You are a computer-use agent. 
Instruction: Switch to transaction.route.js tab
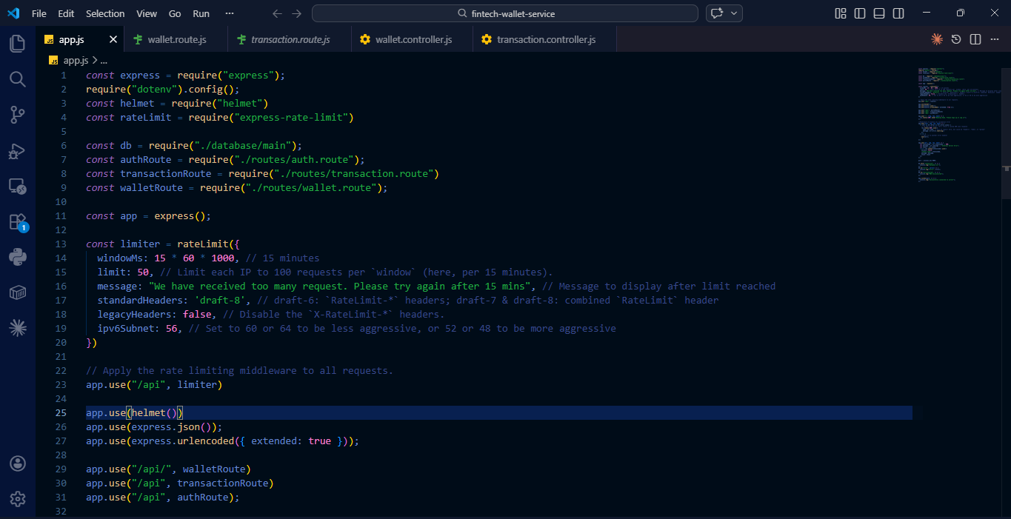pos(290,39)
